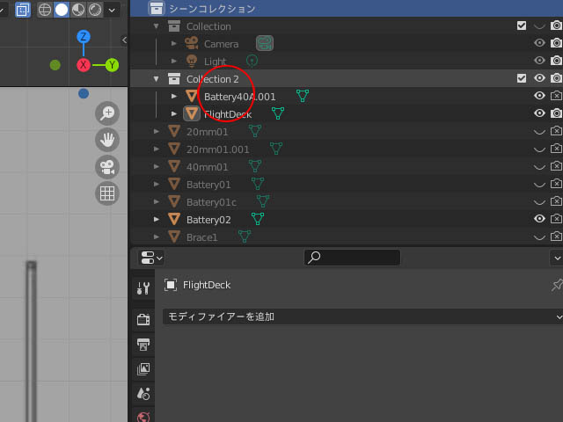This screenshot has width=563, height=422.
Task: Hide Collection 2 in viewport
Action: click(x=539, y=78)
